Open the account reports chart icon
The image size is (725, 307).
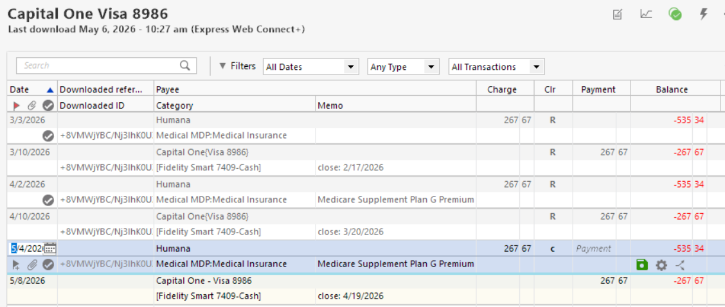point(646,14)
